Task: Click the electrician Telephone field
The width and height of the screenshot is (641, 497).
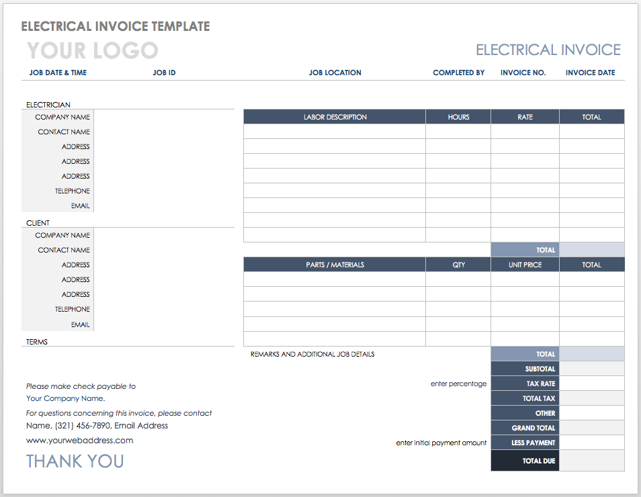Action: [x=164, y=191]
